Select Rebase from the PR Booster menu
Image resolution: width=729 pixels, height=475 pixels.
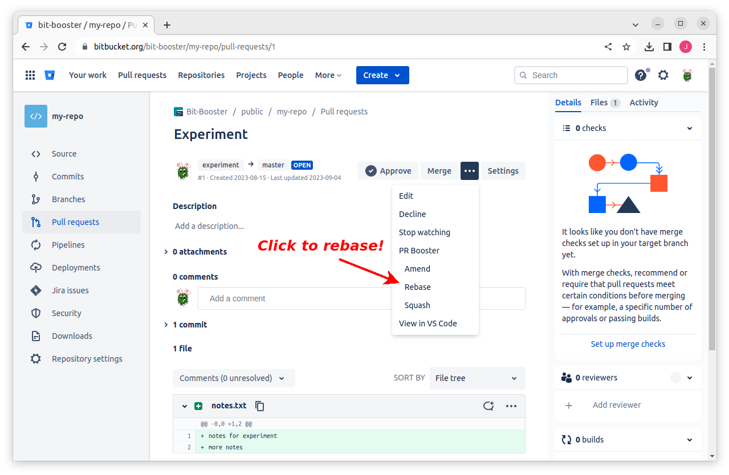418,287
